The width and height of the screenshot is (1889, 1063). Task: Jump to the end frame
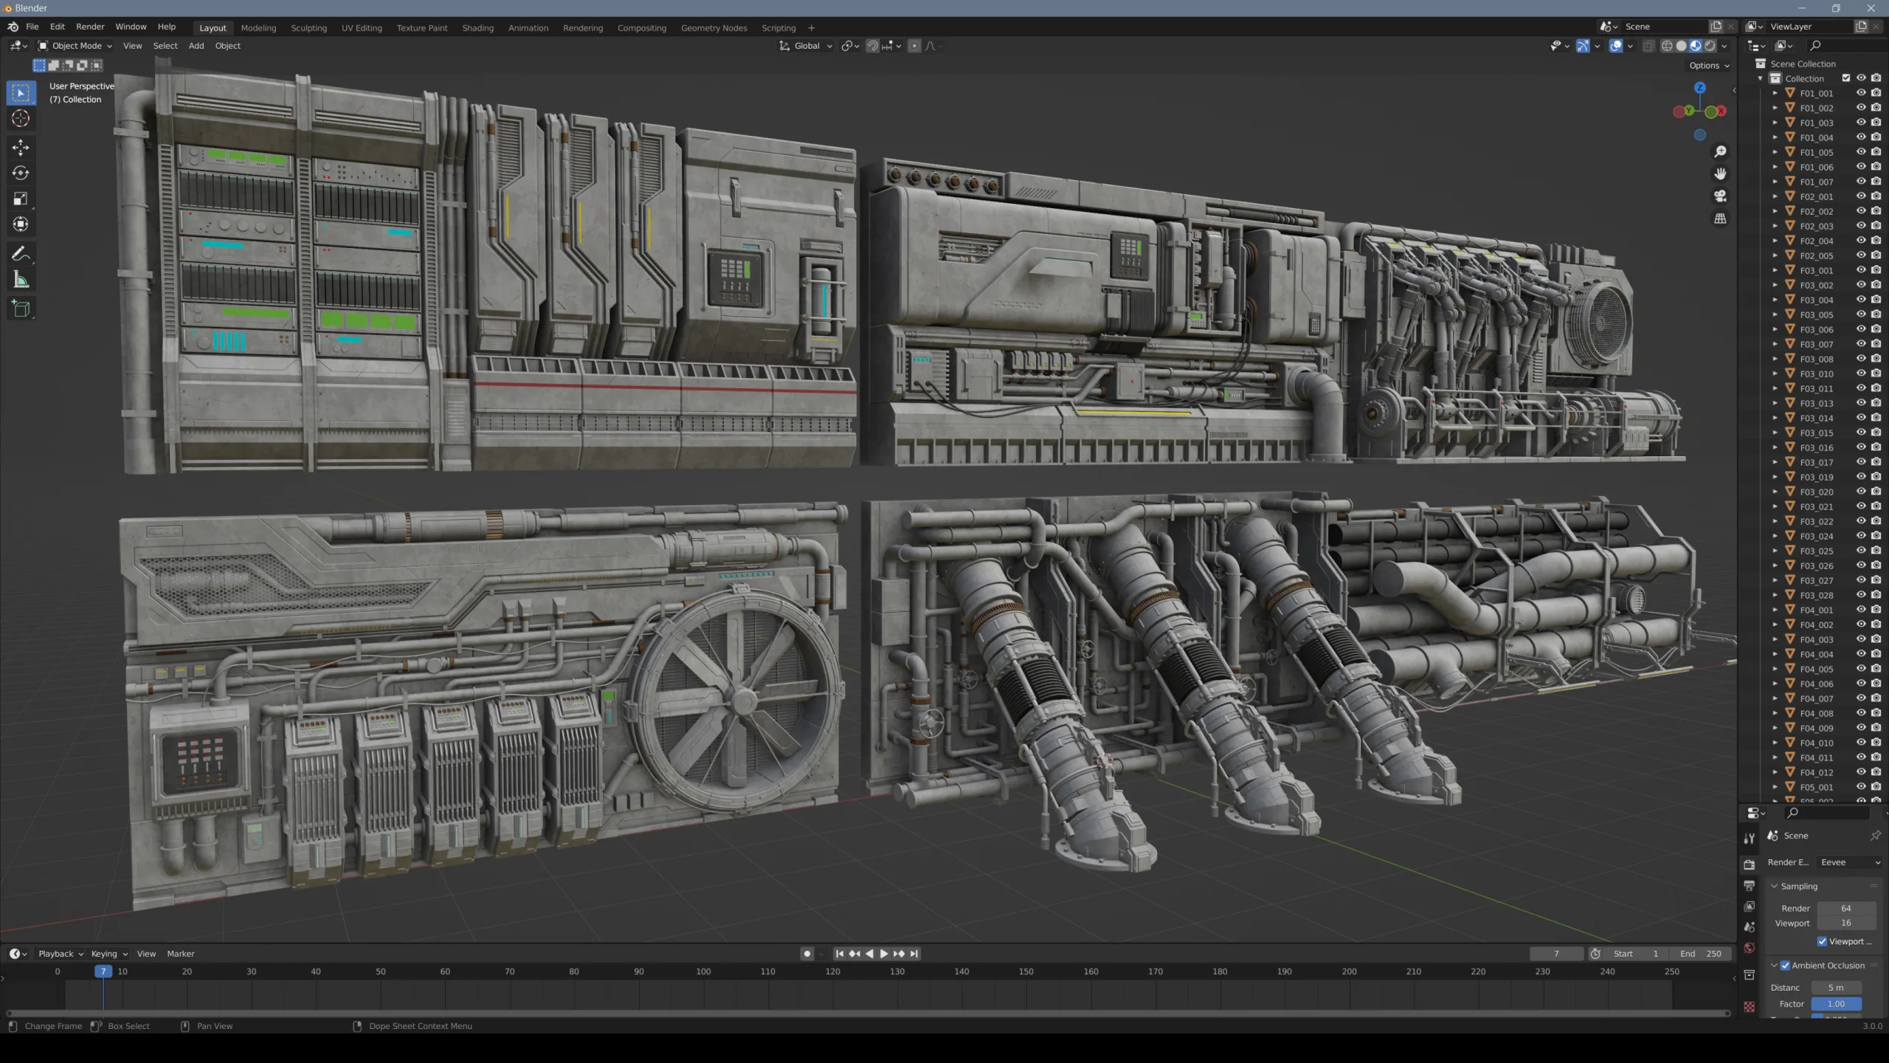[914, 954]
